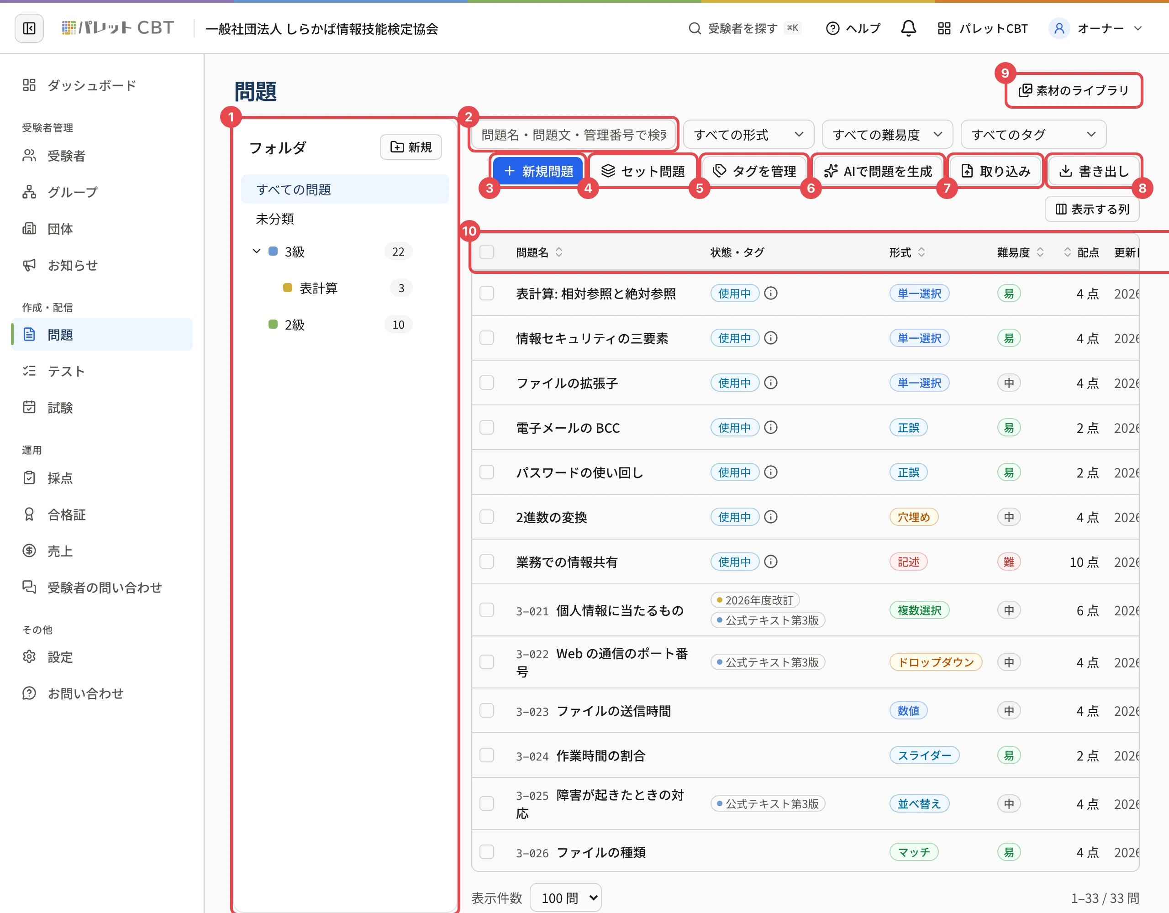Expand the オーナー account menu chevron
Image resolution: width=1169 pixels, height=913 pixels.
pyautogui.click(x=1138, y=28)
